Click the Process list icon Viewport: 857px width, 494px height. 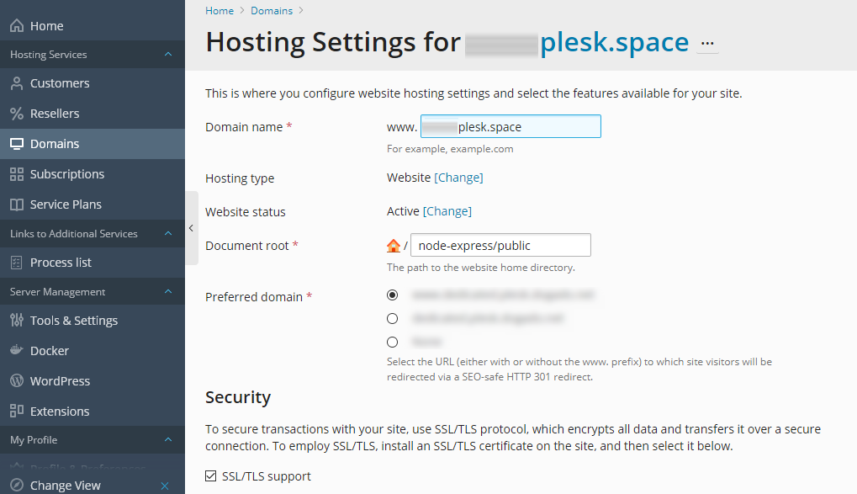click(17, 263)
